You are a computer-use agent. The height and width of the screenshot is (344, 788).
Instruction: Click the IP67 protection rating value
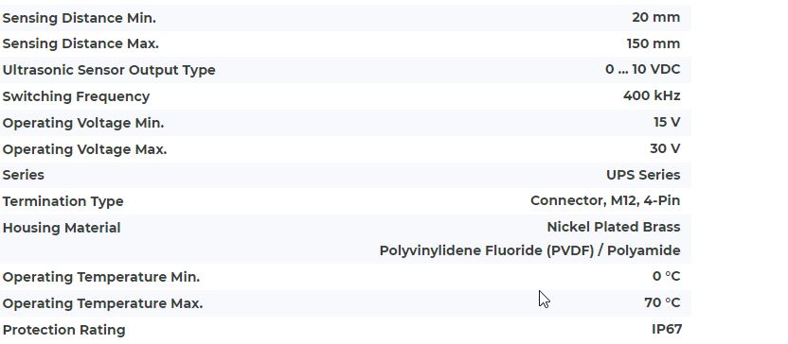click(667, 330)
